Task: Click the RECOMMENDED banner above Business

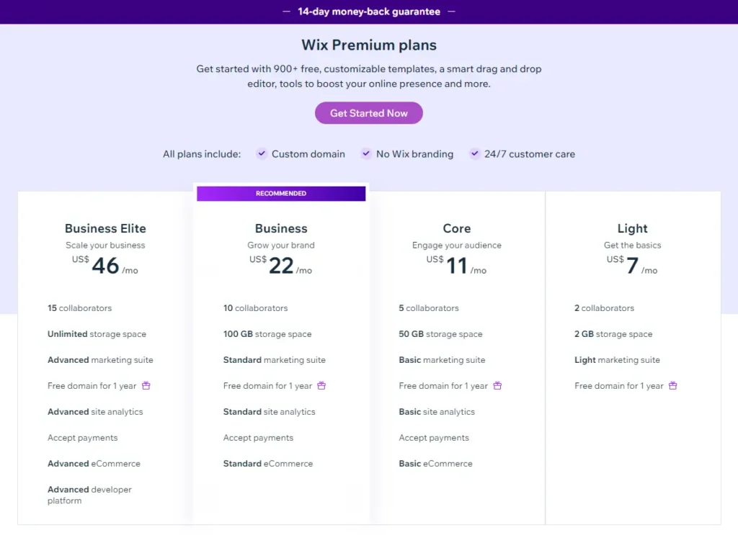Action: [x=281, y=193]
